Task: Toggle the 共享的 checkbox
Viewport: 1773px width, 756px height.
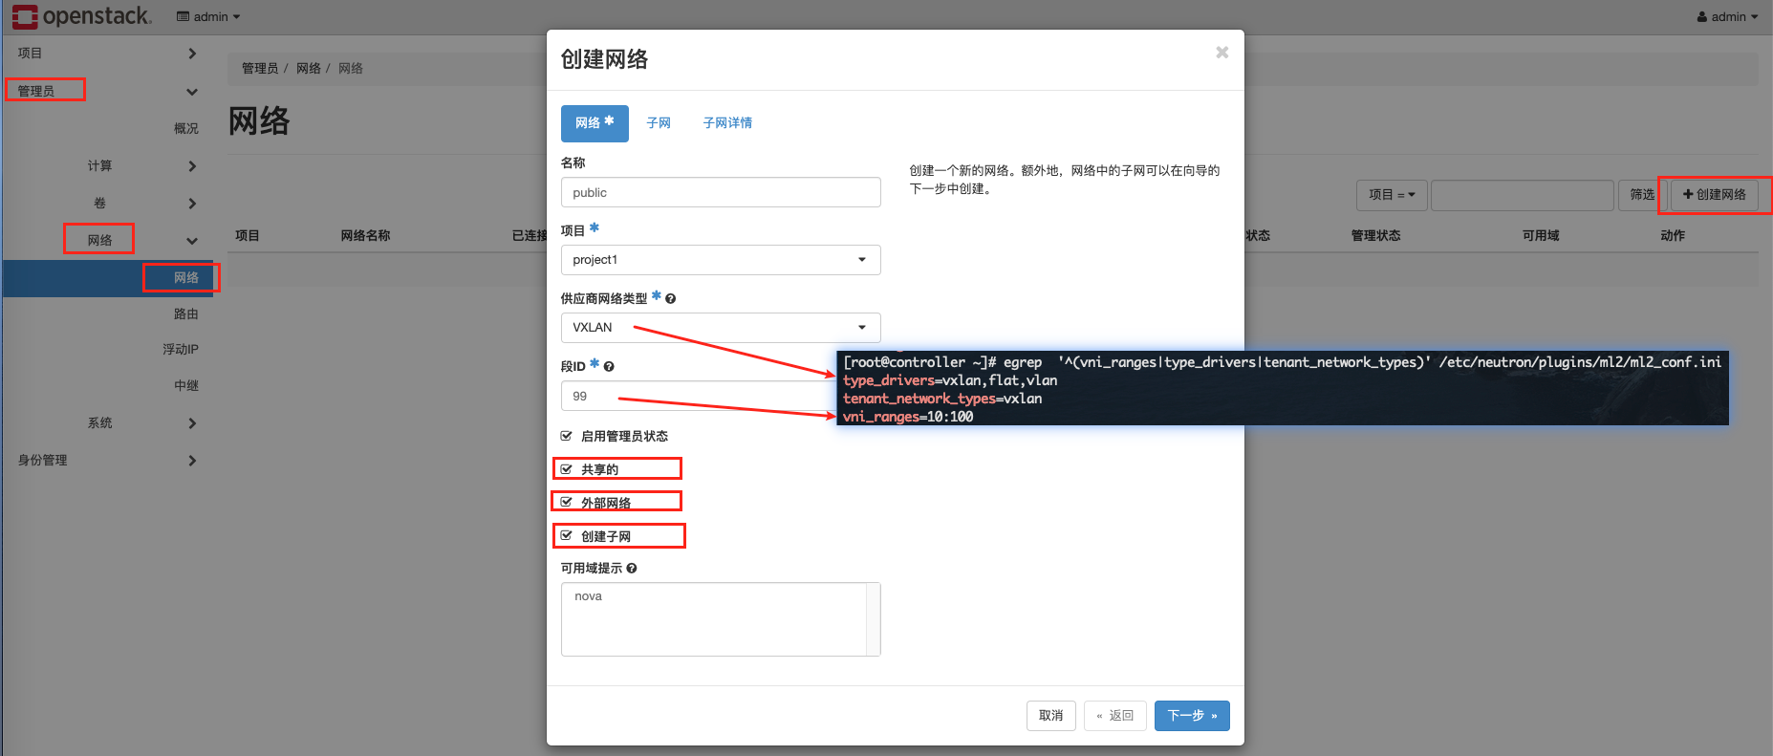Action: coord(566,469)
